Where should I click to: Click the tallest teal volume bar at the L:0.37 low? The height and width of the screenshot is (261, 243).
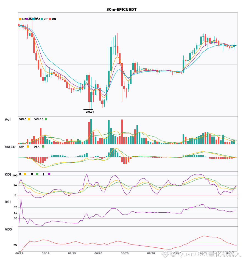click(91, 132)
